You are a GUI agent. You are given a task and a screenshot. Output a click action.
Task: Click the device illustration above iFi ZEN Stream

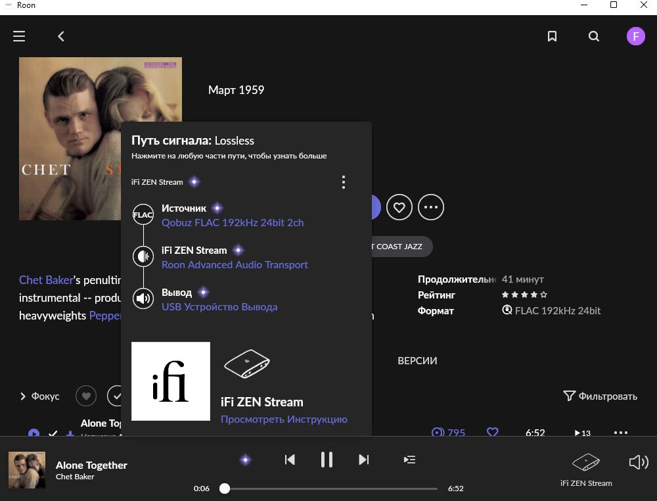tap(247, 364)
